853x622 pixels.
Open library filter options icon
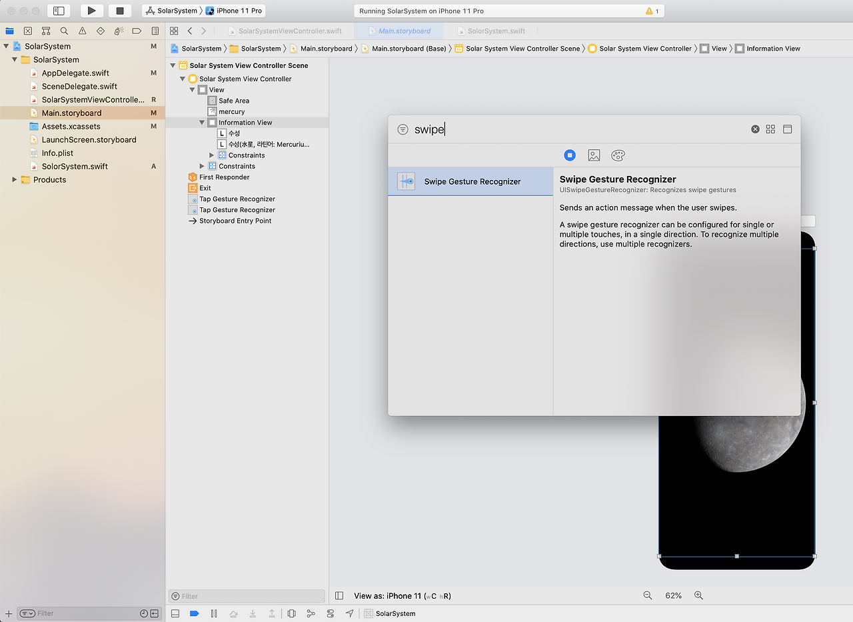point(403,129)
